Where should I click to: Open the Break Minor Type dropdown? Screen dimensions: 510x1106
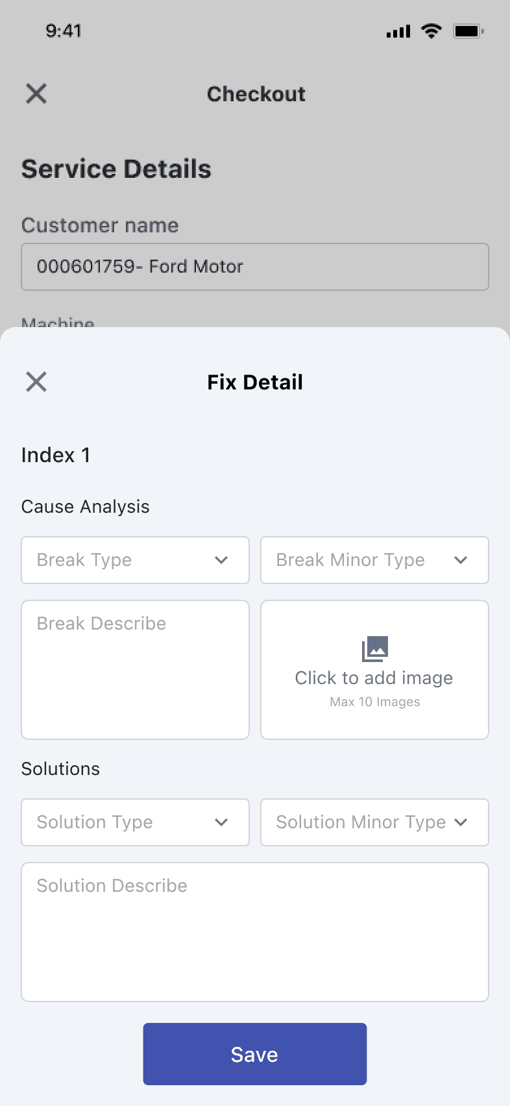[374, 560]
